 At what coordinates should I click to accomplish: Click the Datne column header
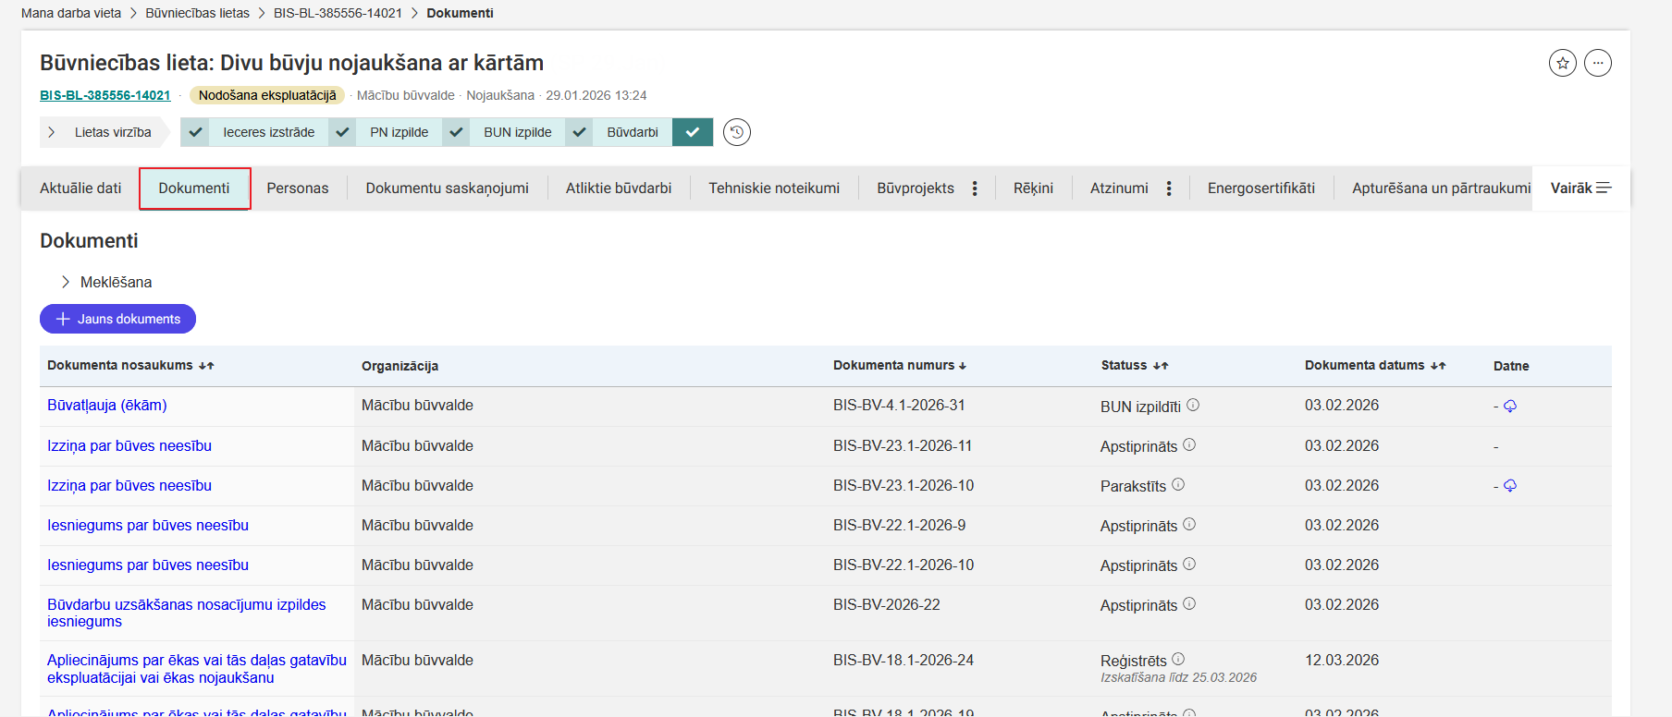coord(1511,366)
